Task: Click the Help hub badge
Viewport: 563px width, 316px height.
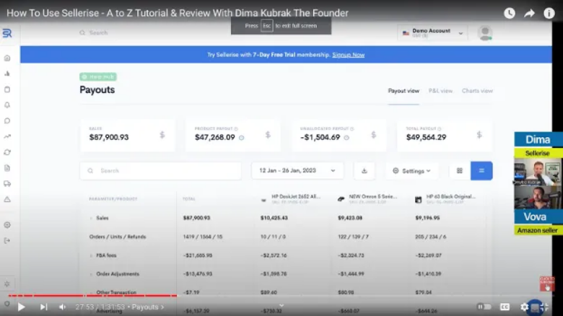Action: point(98,76)
